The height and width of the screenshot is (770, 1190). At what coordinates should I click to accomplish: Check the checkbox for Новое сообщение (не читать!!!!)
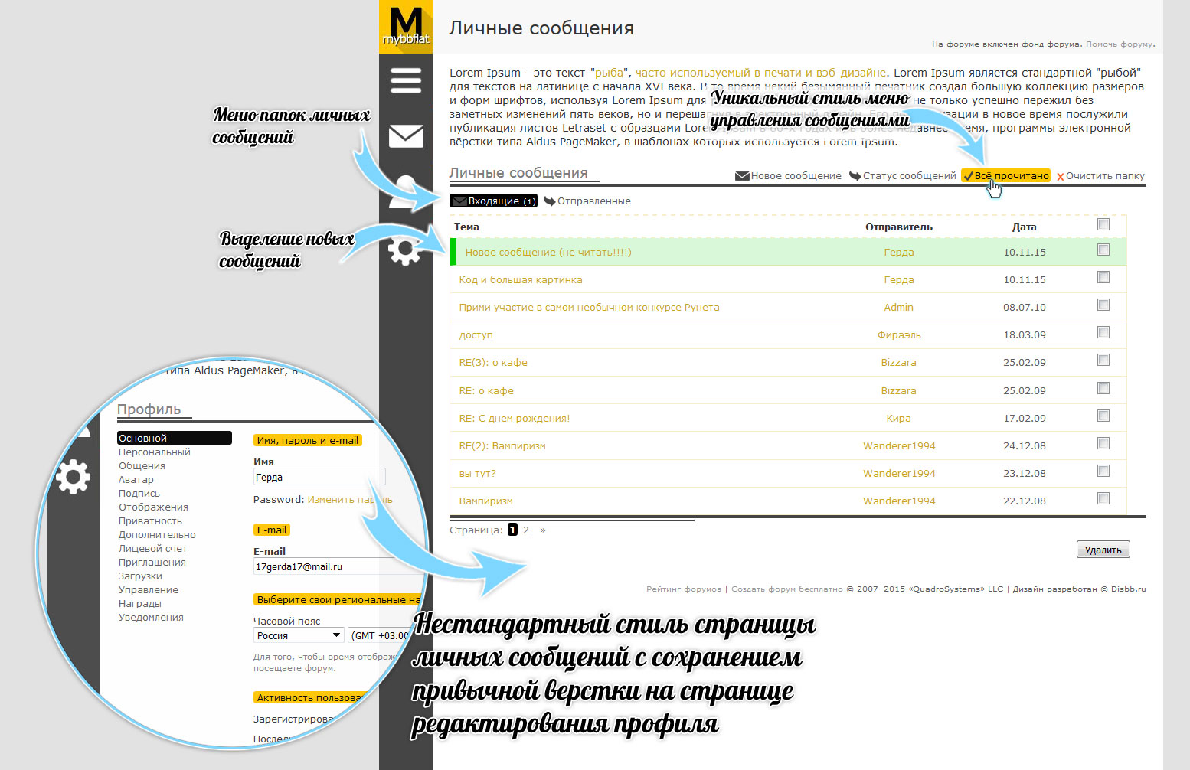point(1103,250)
